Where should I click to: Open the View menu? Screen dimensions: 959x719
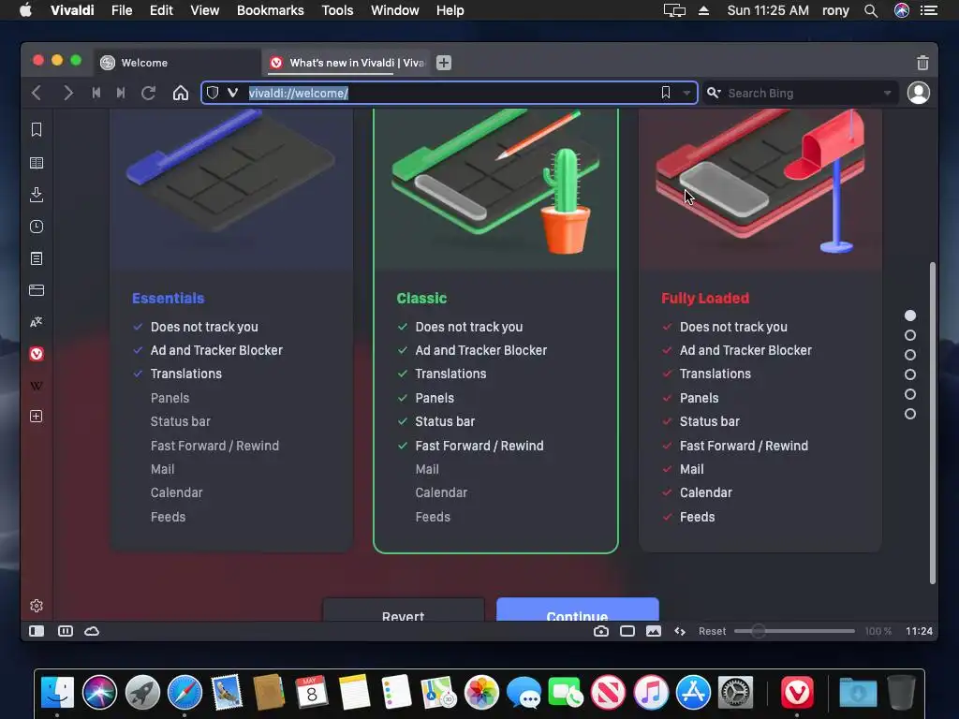coord(204,10)
